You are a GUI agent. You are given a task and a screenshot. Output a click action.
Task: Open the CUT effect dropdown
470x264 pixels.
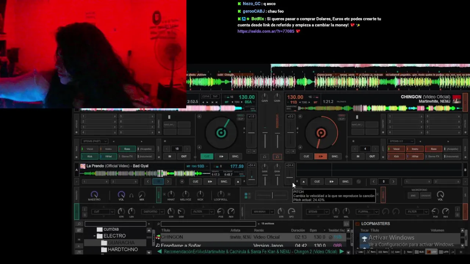pyautogui.click(x=103, y=212)
